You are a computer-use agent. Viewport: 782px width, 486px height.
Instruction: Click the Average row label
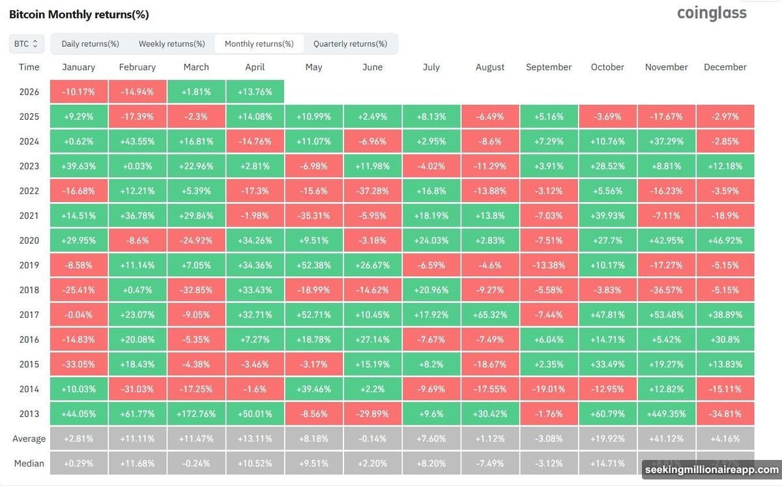coord(29,438)
